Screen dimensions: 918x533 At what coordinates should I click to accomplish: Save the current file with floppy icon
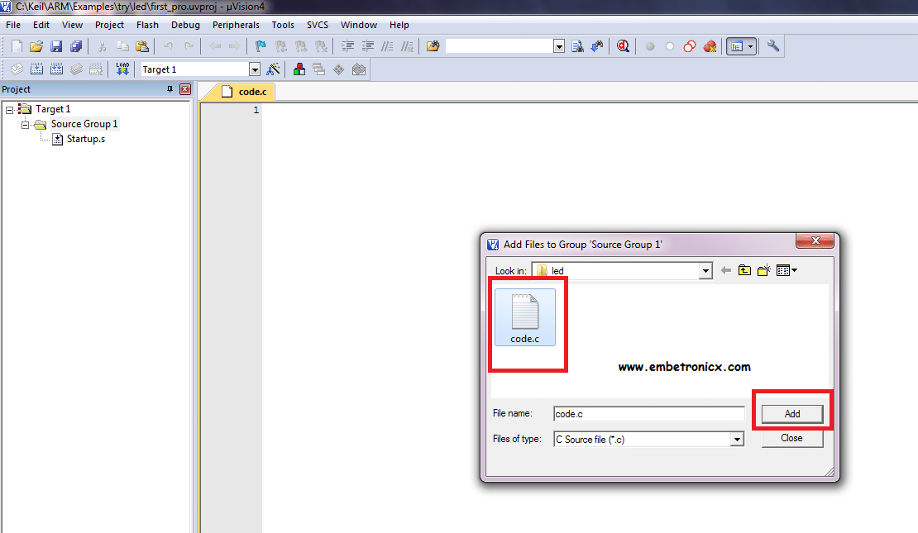point(56,46)
